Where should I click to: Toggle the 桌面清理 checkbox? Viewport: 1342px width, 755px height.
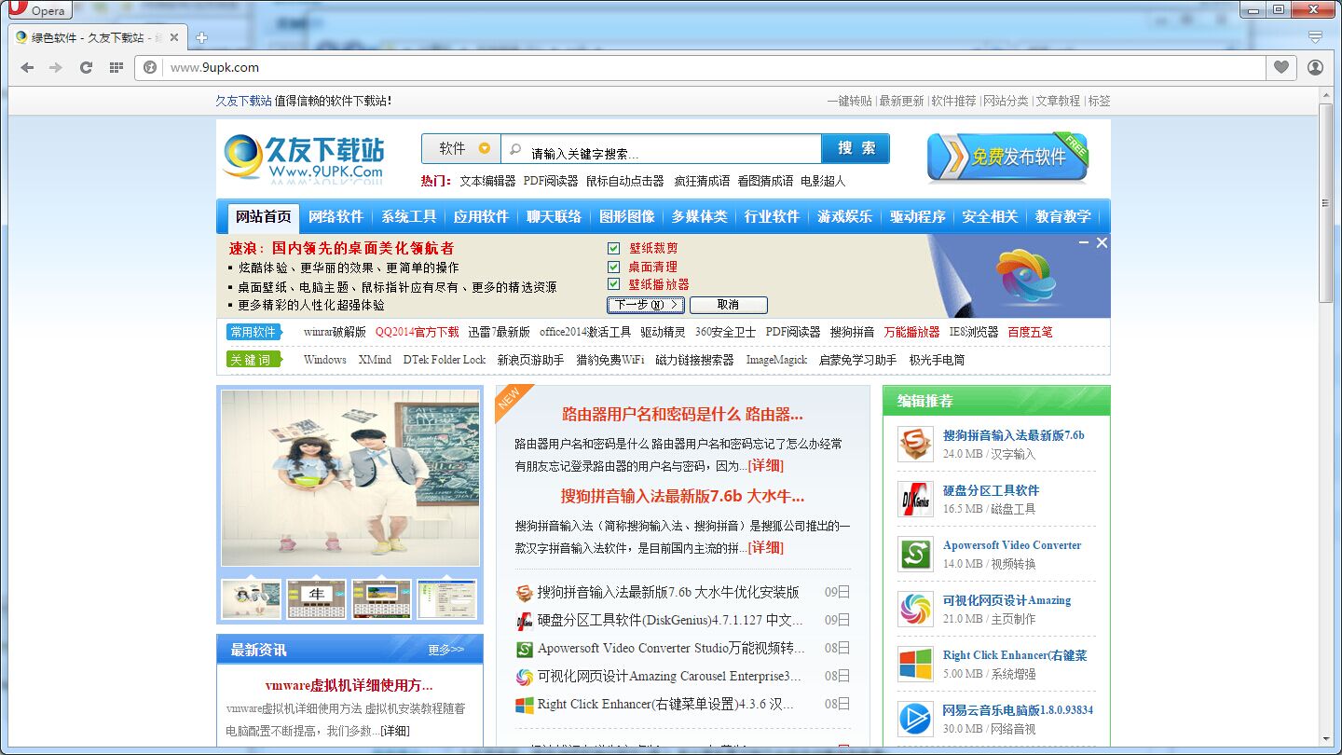click(x=613, y=267)
